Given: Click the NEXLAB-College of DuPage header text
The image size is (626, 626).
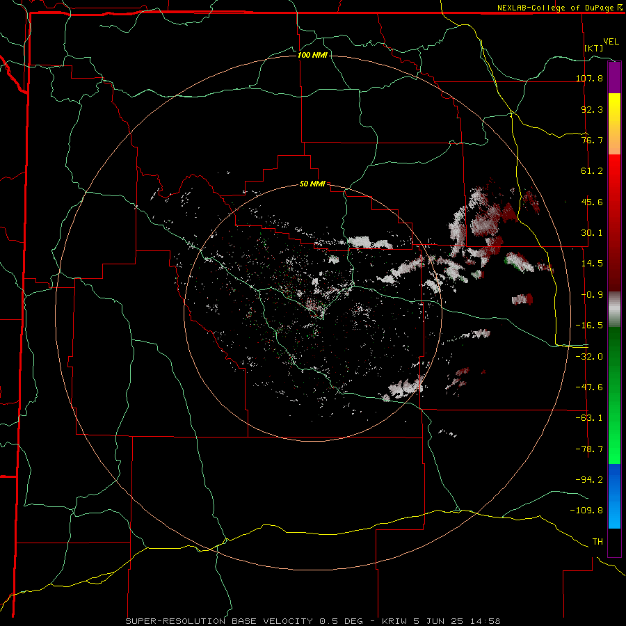Looking at the screenshot, I should 555,8.
